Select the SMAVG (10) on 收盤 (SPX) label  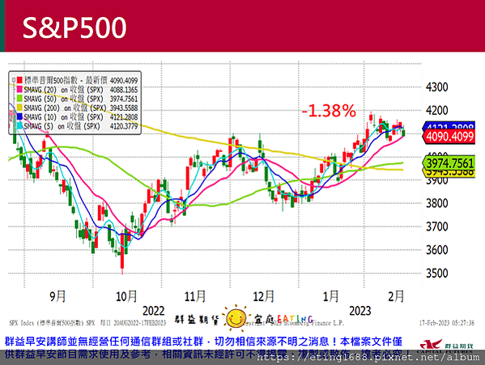point(63,117)
